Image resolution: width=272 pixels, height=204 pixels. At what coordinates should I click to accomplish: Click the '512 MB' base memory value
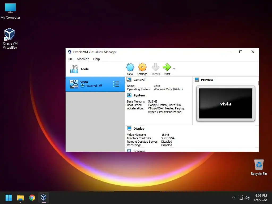click(x=153, y=101)
